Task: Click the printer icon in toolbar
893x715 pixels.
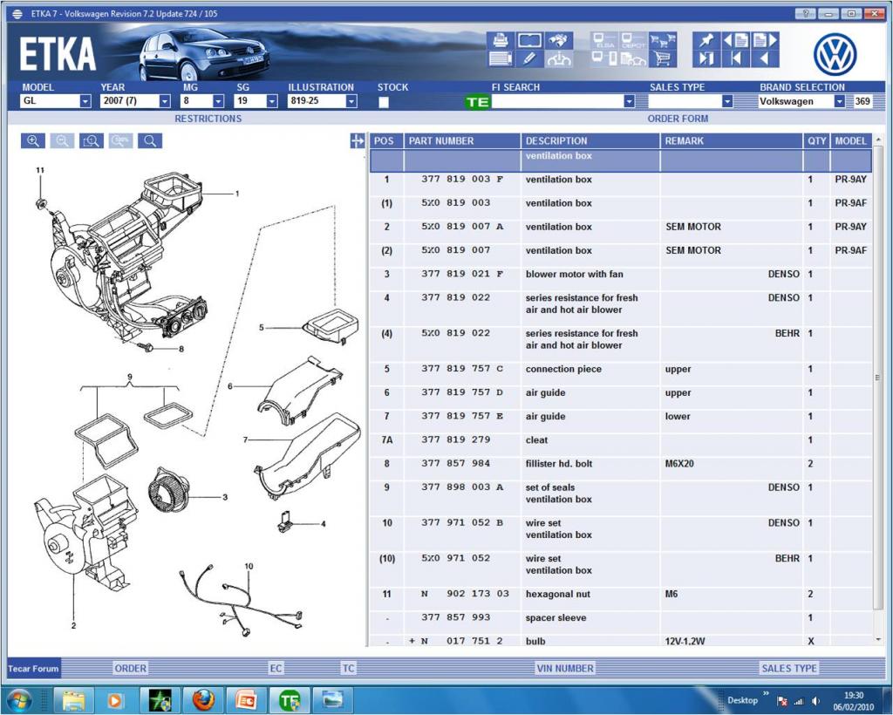Action: [500, 40]
